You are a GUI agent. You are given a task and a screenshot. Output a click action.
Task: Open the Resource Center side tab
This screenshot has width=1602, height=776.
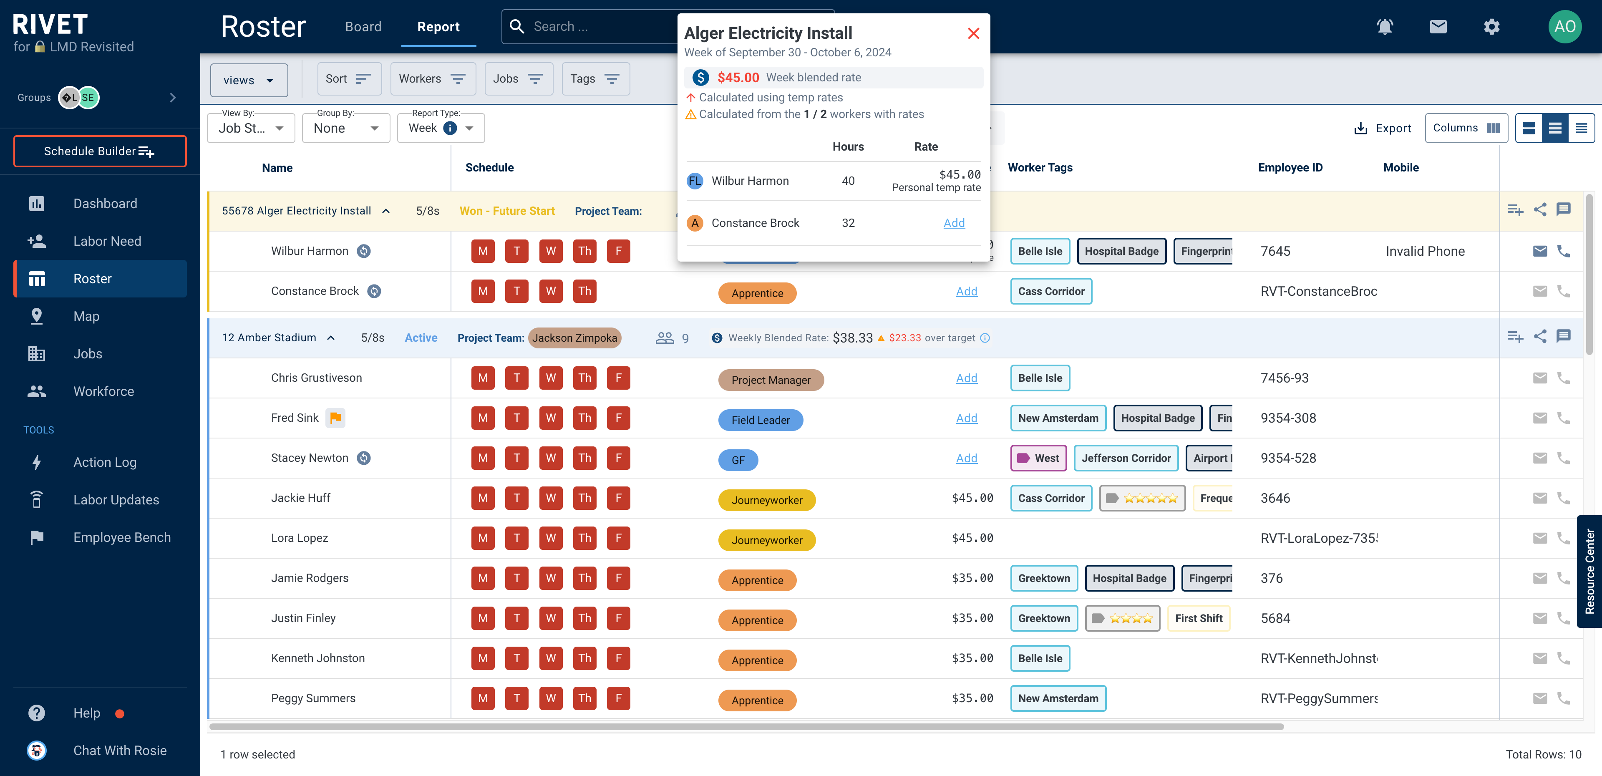[1589, 572]
